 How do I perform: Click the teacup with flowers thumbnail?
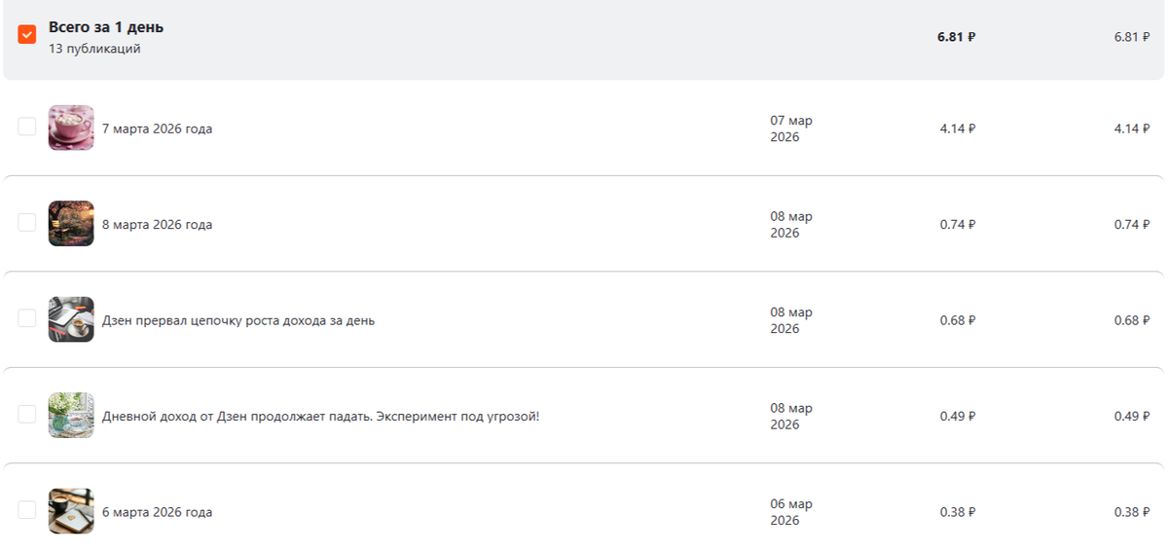pos(71,416)
